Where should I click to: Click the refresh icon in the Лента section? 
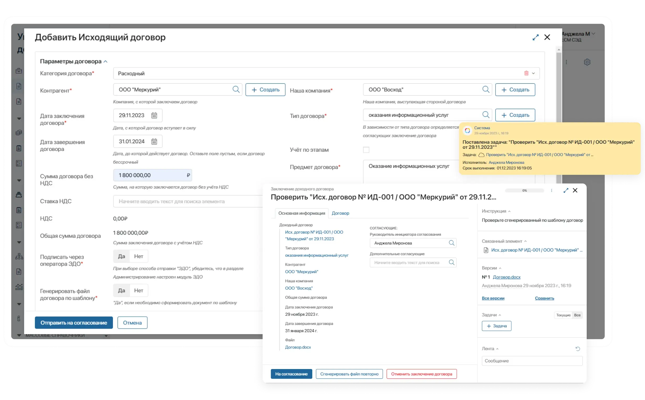(x=578, y=349)
